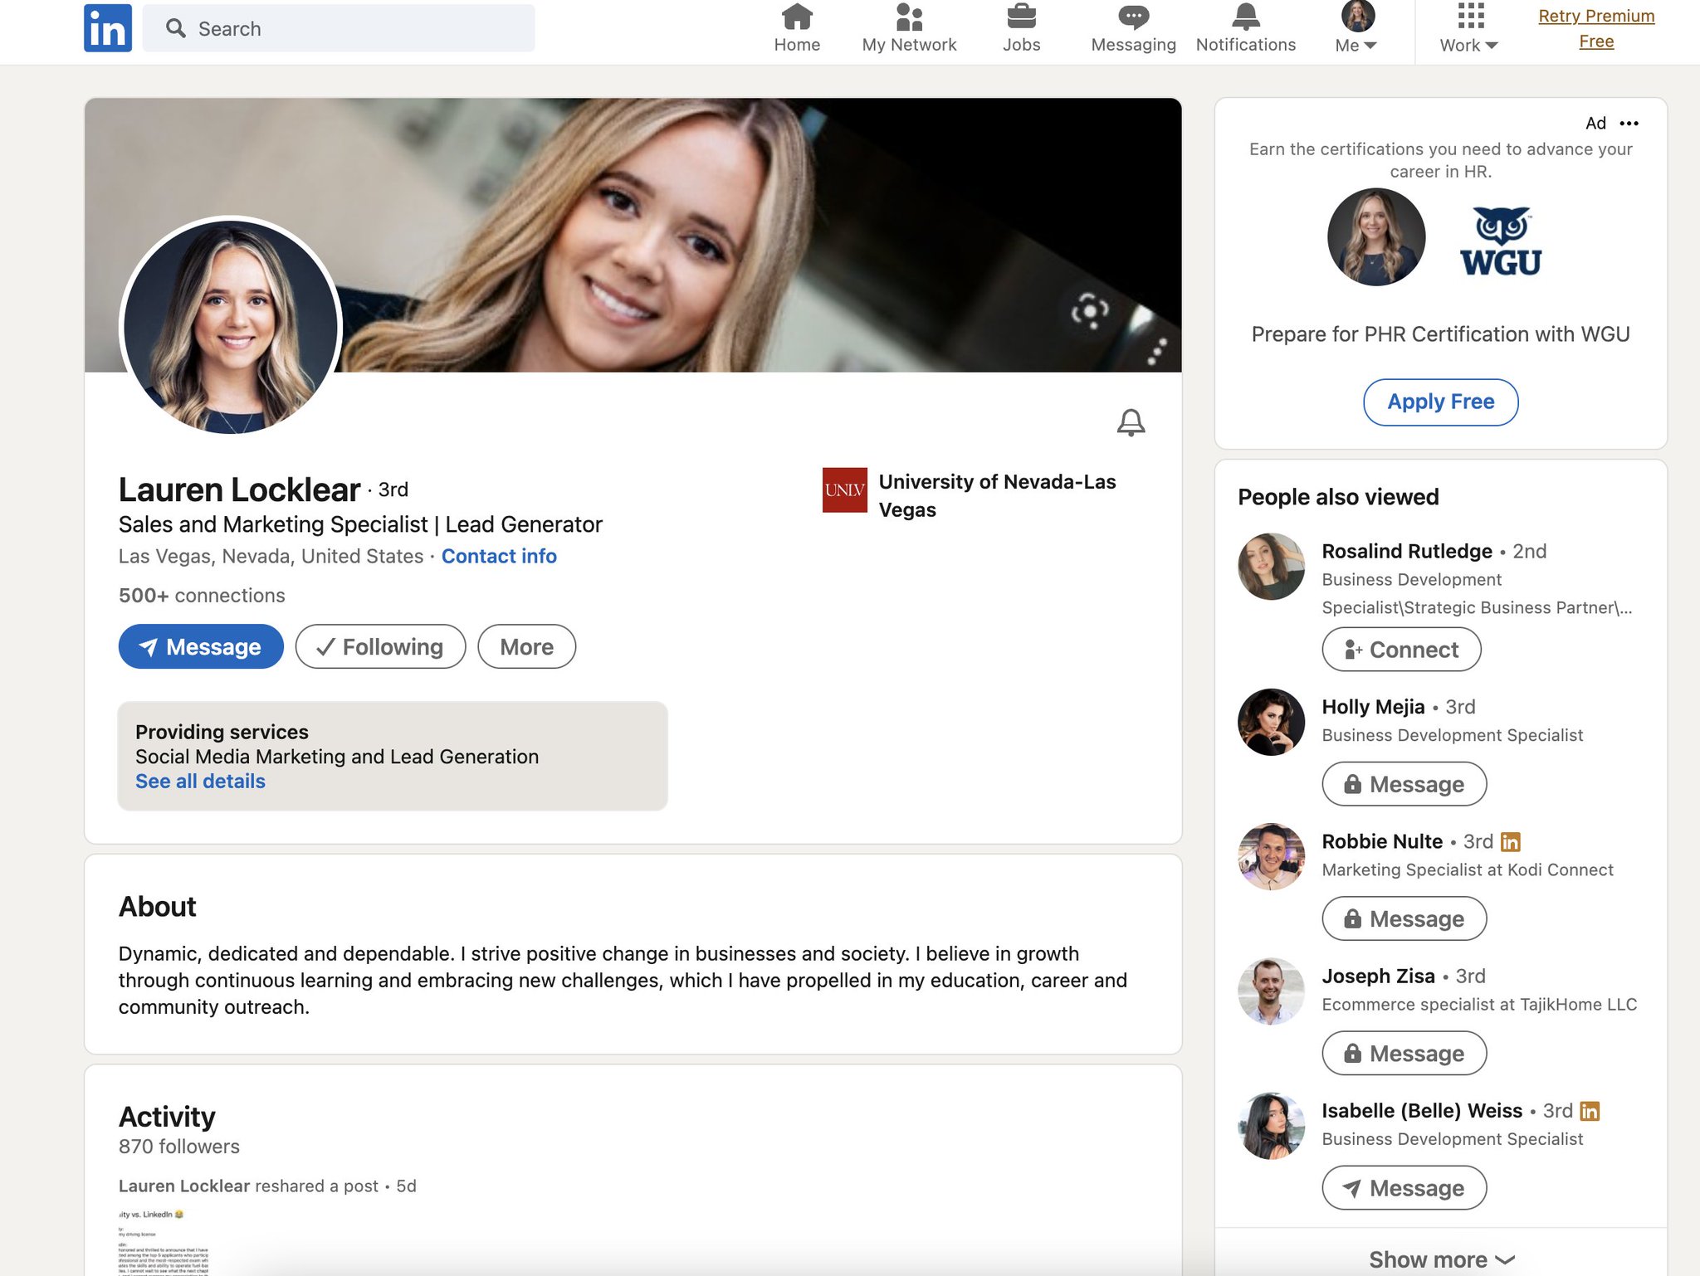Click Apply Free on the WGU ad
This screenshot has width=1700, height=1276.
pyautogui.click(x=1440, y=402)
